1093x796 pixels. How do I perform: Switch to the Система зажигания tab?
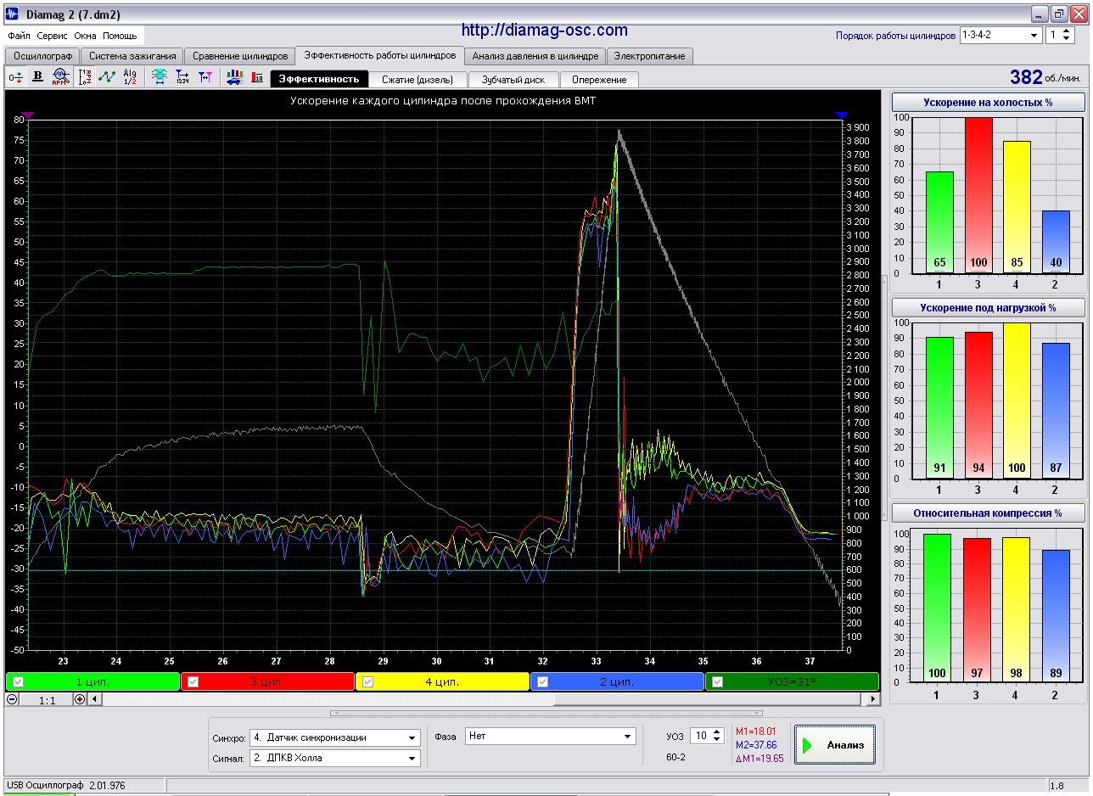[132, 56]
